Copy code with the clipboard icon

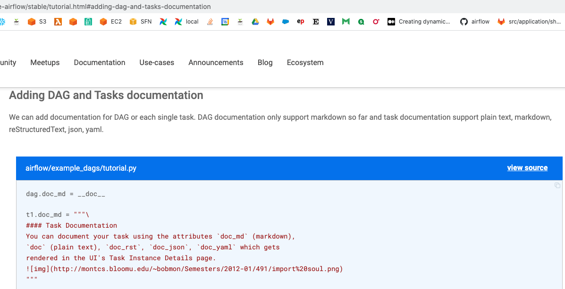point(557,185)
